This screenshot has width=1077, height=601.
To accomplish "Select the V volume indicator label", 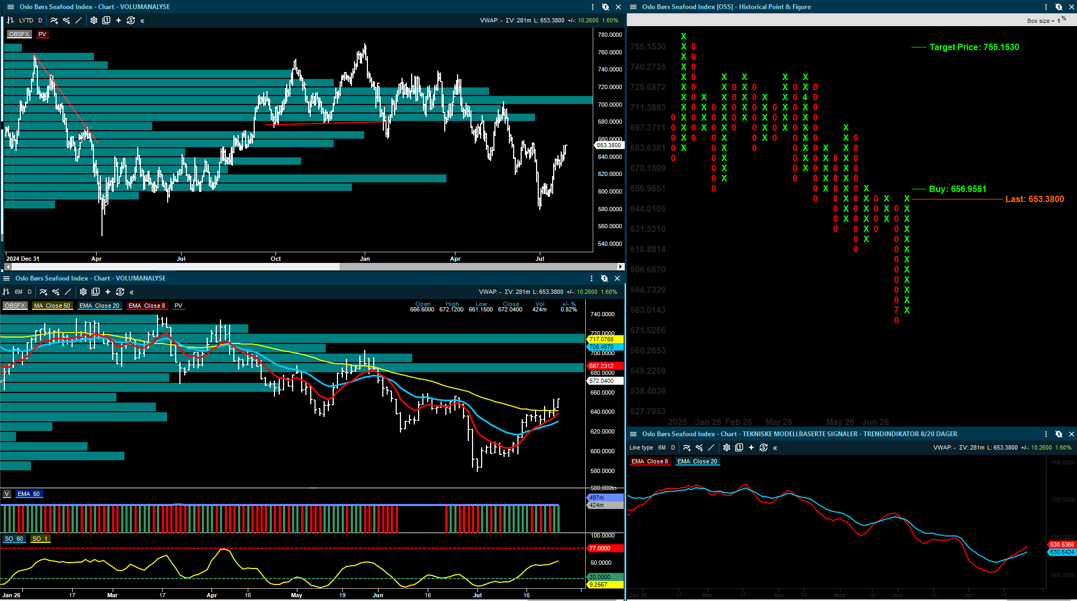I will click(x=7, y=494).
